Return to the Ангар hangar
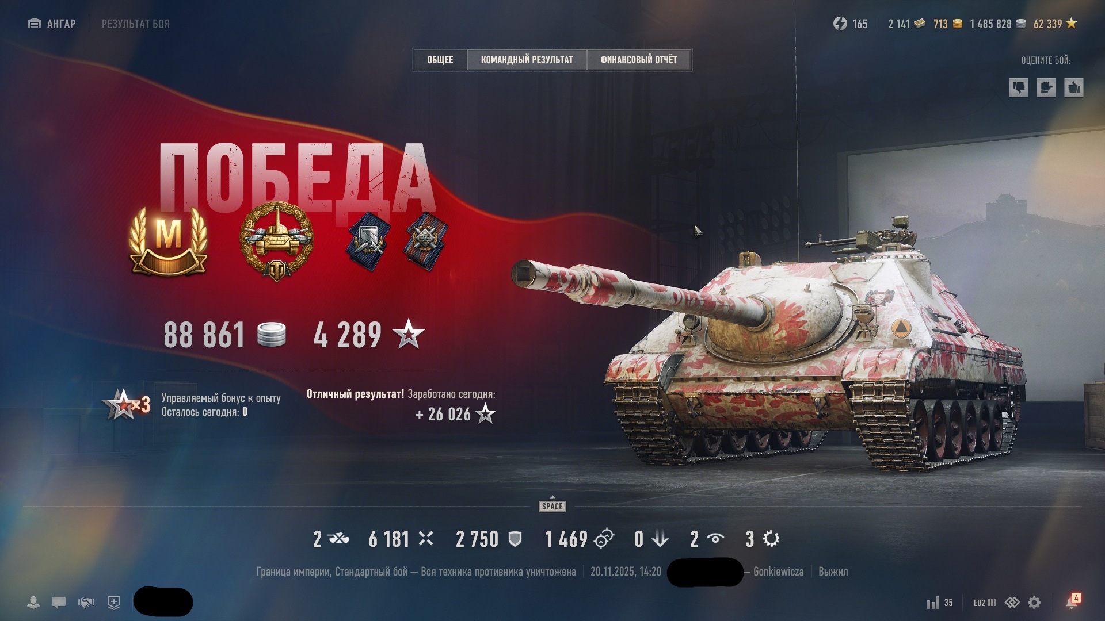The height and width of the screenshot is (621, 1105). click(52, 24)
